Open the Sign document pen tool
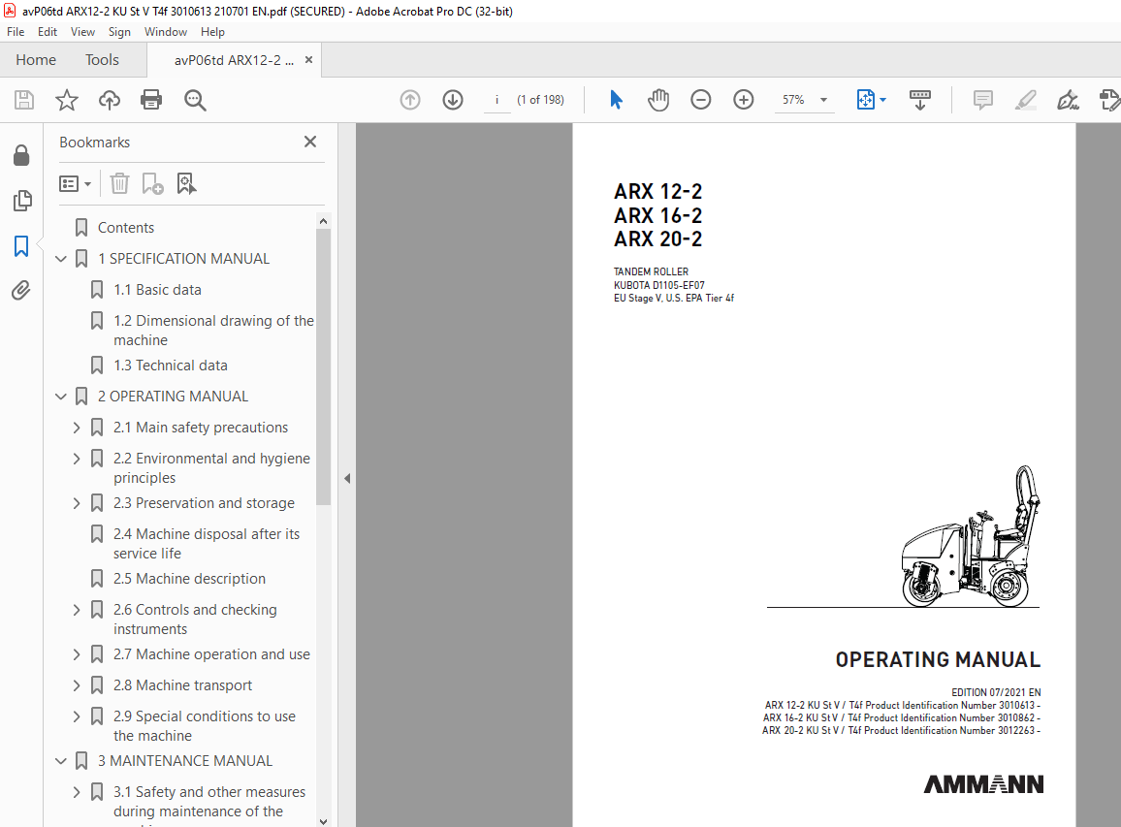 1068,100
